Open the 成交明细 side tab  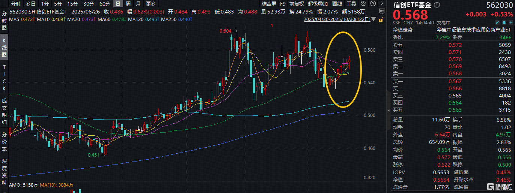pos(5,111)
